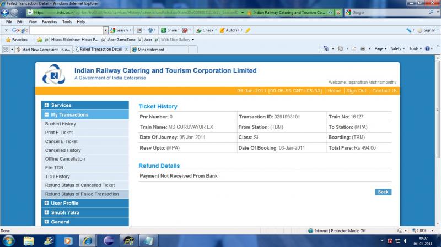
Task: Open the Page menu dropdown
Action: pyautogui.click(x=380, y=48)
